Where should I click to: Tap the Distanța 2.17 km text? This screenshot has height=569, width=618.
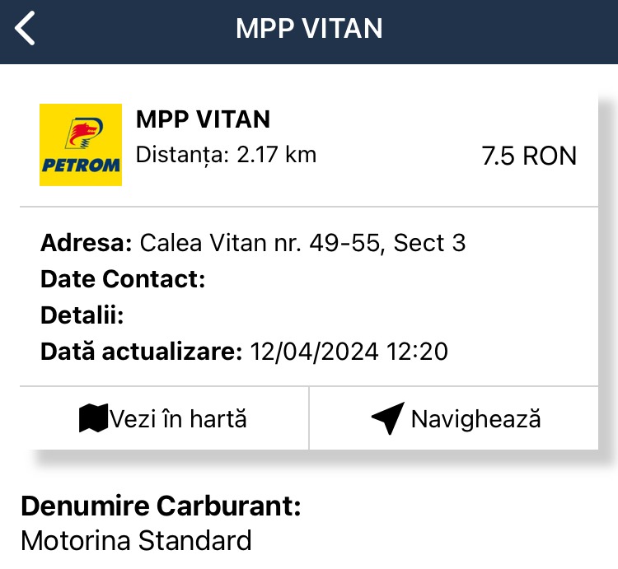(x=226, y=155)
